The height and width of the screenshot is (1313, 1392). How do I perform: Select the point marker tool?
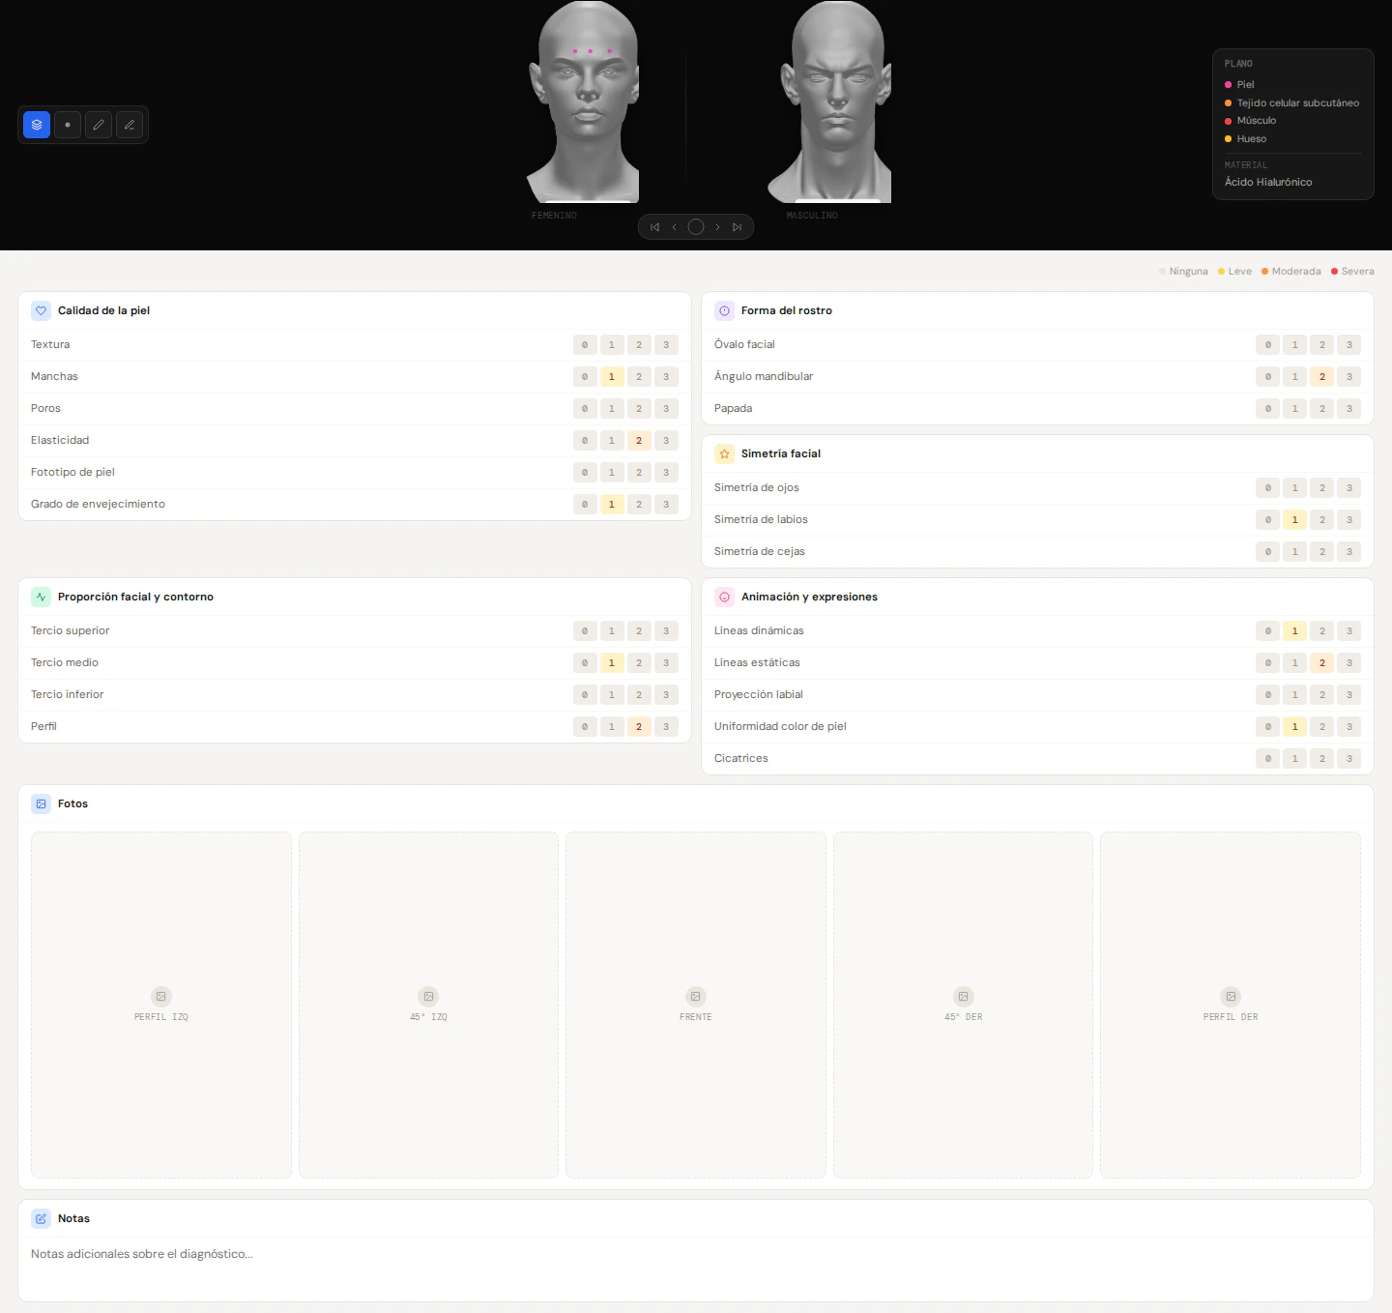pos(68,125)
